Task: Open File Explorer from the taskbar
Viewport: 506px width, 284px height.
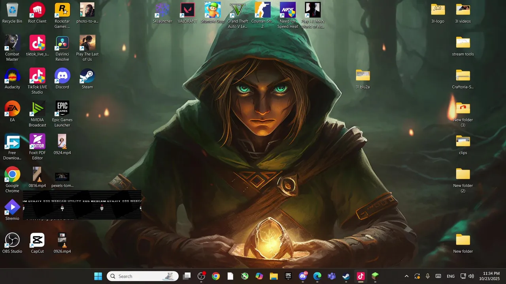Action: pyautogui.click(x=274, y=276)
